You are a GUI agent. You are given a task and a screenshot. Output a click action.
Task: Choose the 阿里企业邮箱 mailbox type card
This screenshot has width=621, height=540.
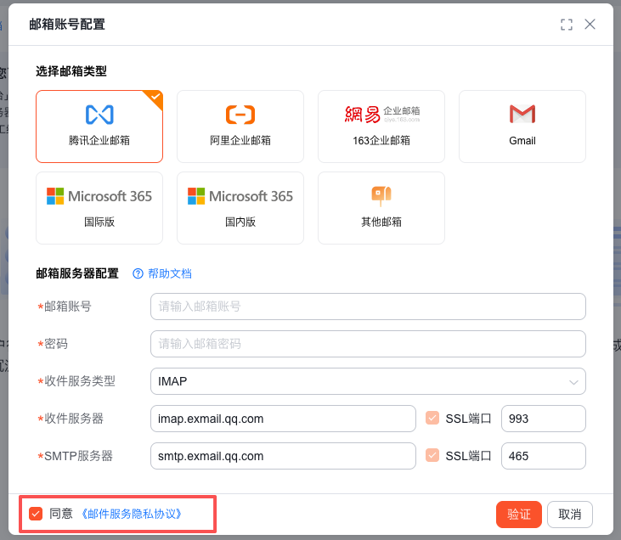(x=240, y=127)
